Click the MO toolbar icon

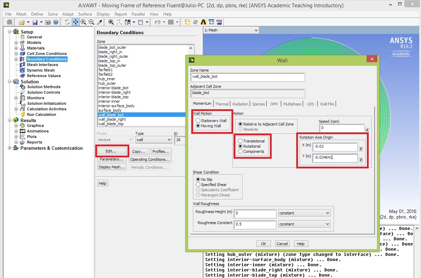[219, 22]
